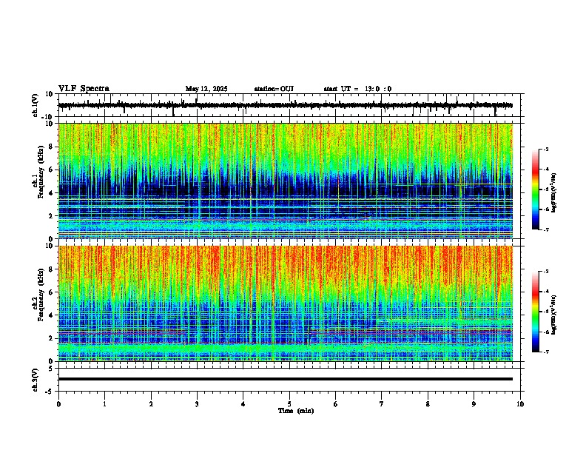Click the "station=OUJ" label

pos(274,89)
